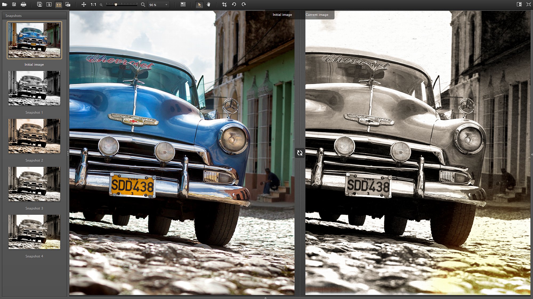Save the image with the floppy disk icon
Screen dimensions: 533x299
(14, 5)
